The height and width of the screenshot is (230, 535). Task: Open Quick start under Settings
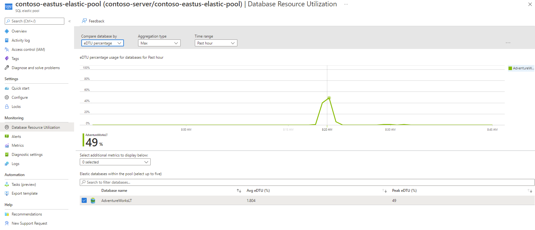click(x=20, y=88)
